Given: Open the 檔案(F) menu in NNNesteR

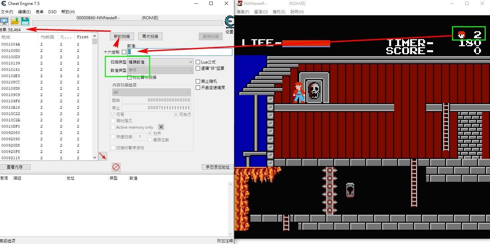Looking at the screenshot, I should click(243, 12).
